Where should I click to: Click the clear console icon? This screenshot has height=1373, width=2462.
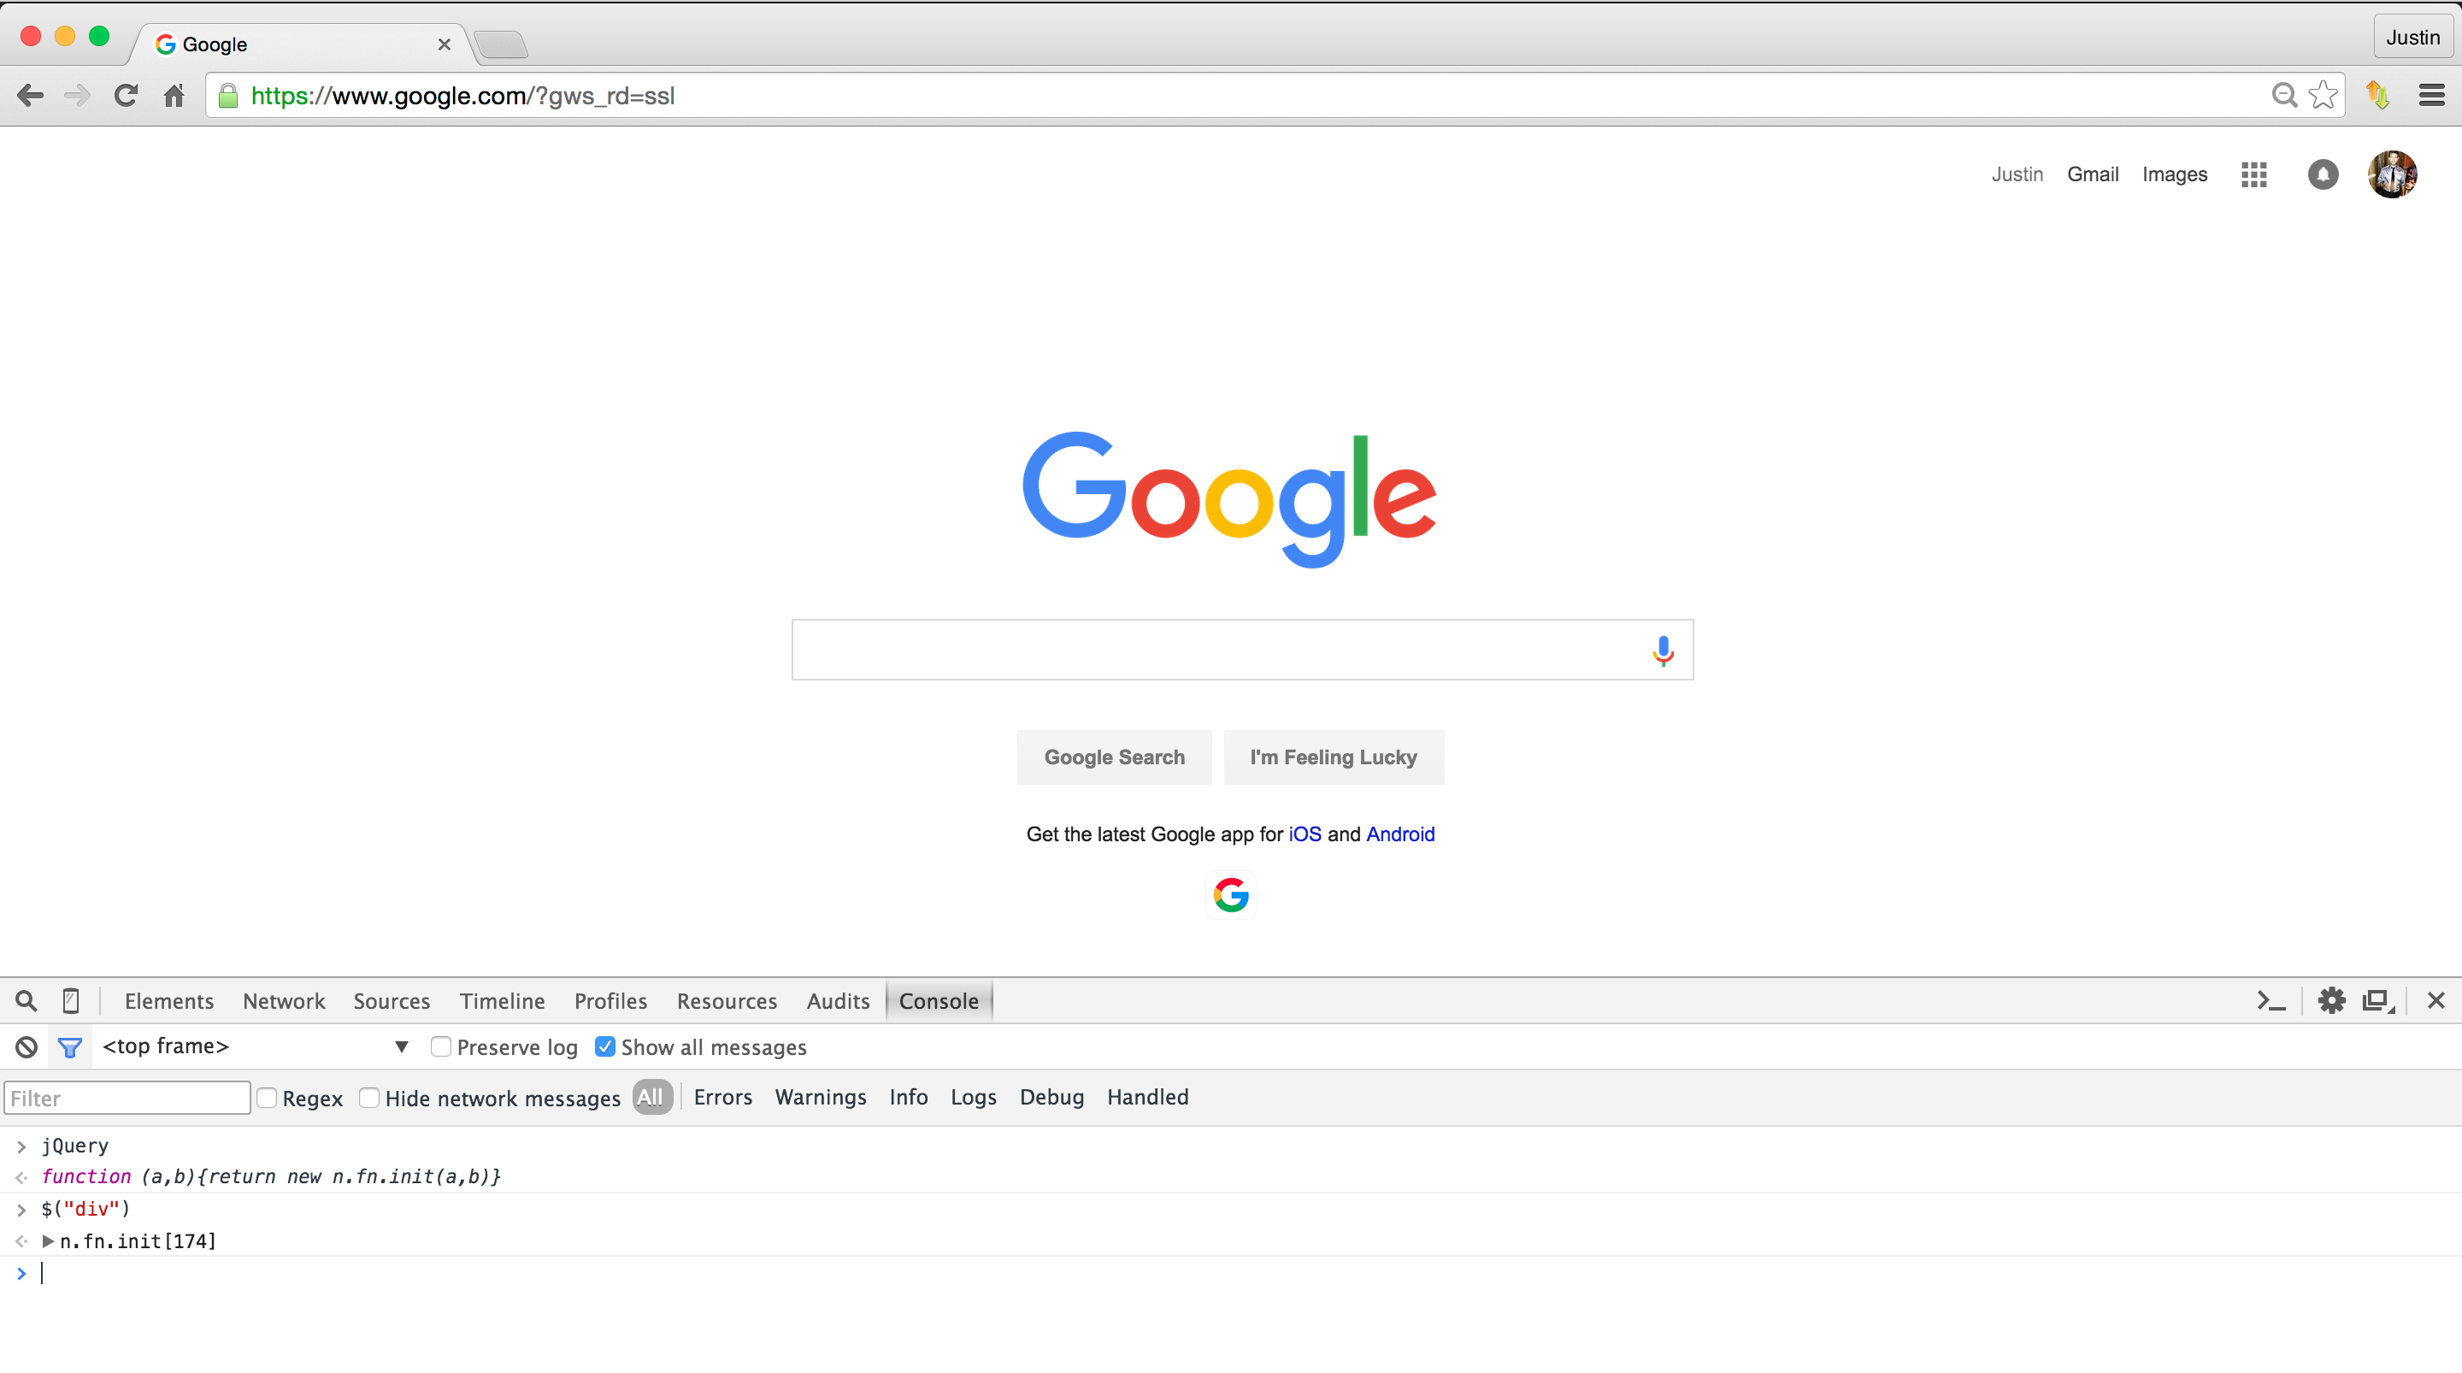[27, 1047]
